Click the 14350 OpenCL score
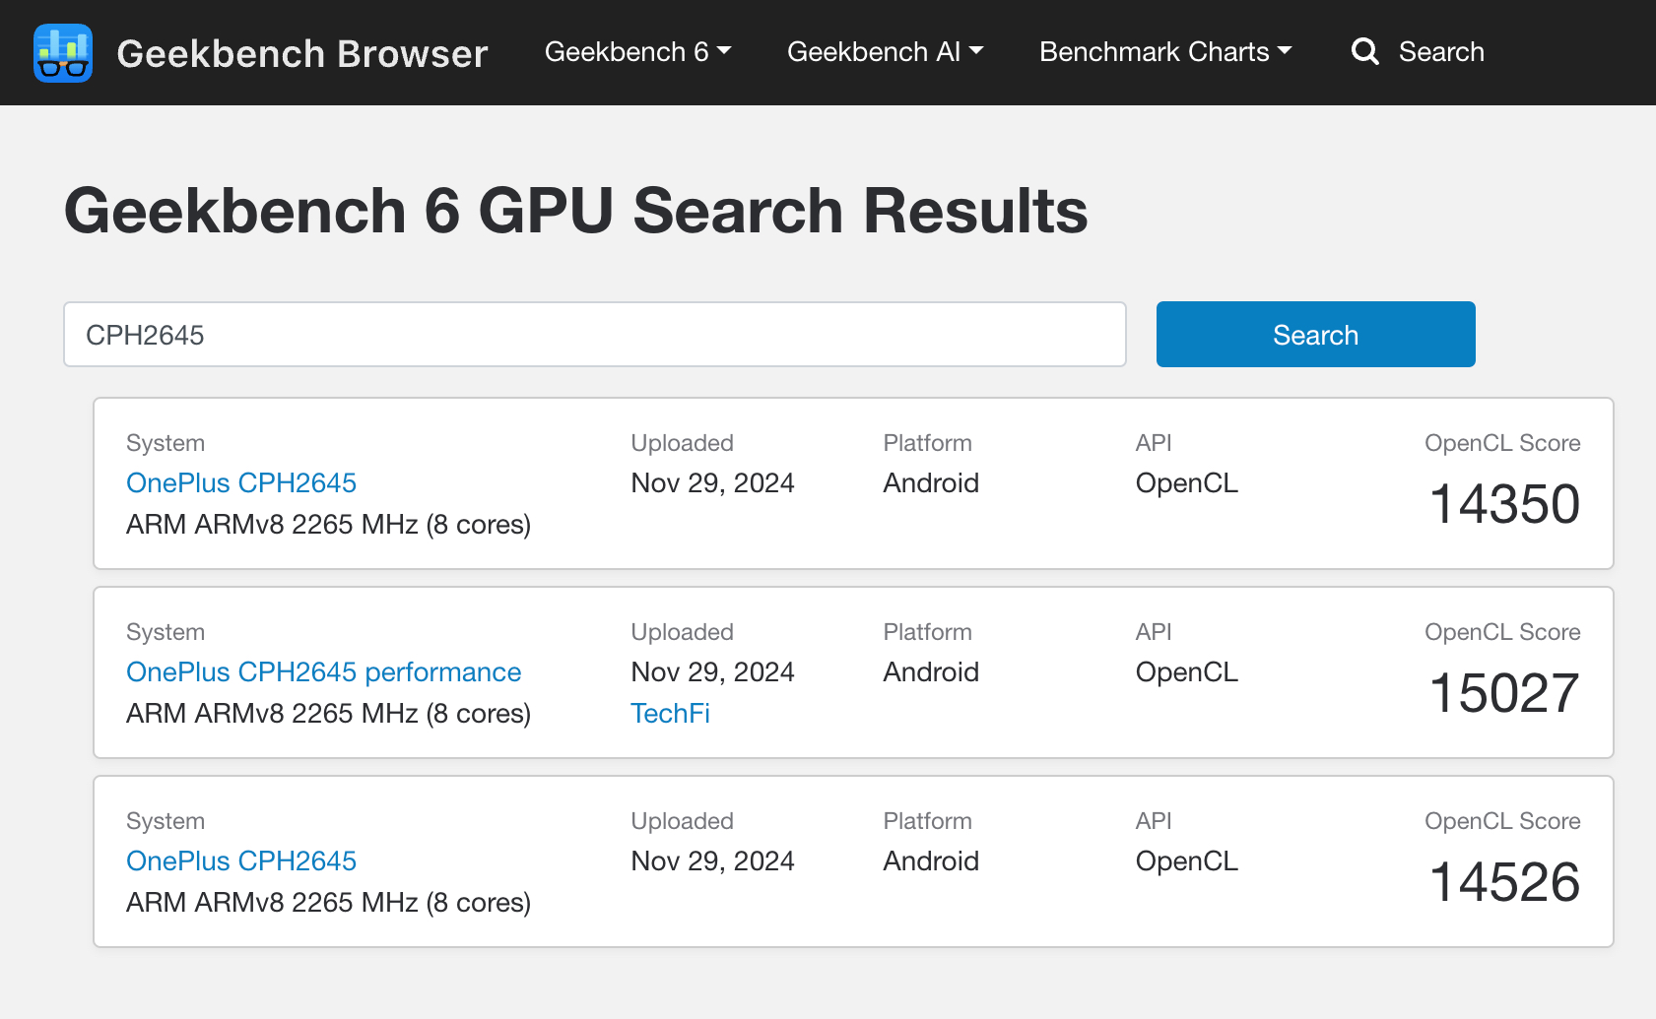 tap(1503, 504)
